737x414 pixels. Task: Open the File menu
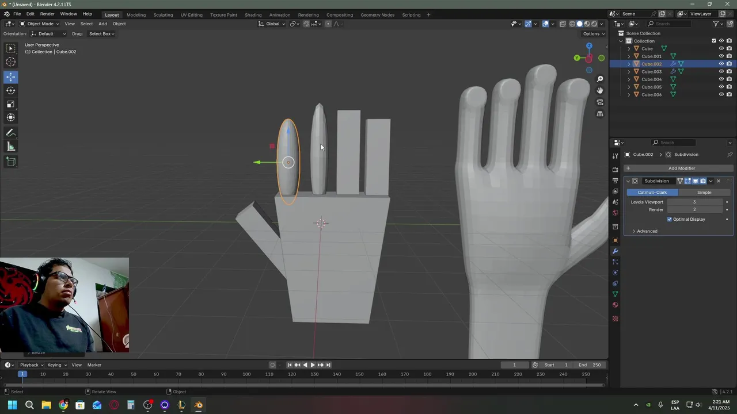(x=17, y=14)
